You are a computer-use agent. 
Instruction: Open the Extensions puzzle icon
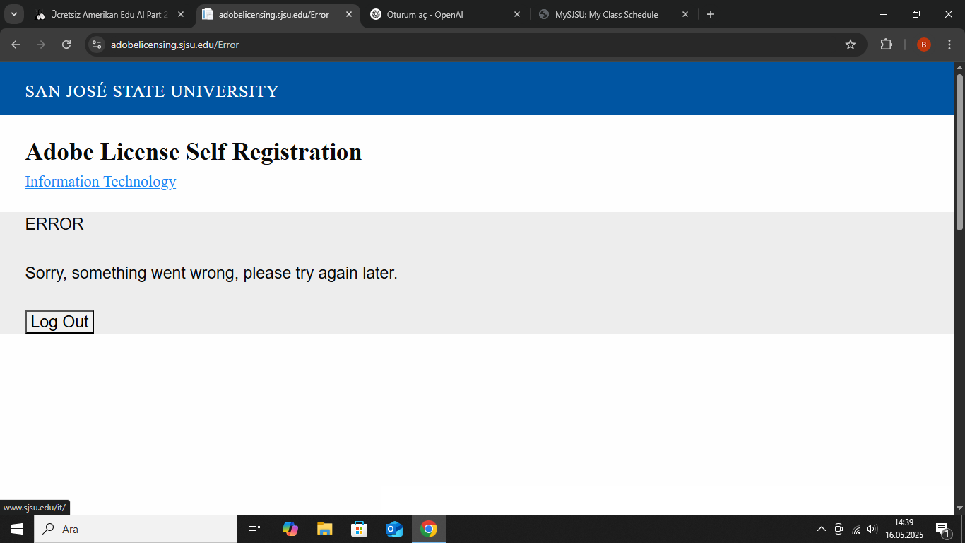[x=886, y=45]
